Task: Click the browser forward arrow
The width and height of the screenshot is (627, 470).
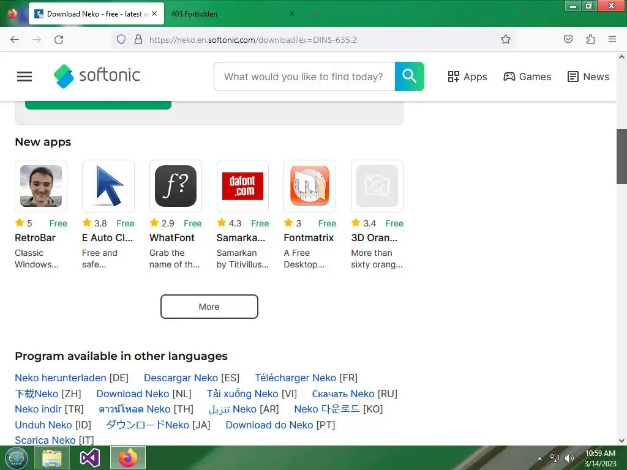Action: click(x=37, y=40)
